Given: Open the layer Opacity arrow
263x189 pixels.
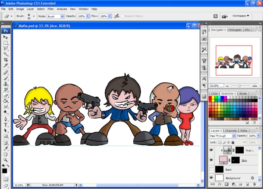Looking at the screenshot, I should tap(258, 136).
